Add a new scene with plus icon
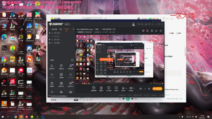Image resolution: width=212 pixels, height=119 pixels. [73, 29]
